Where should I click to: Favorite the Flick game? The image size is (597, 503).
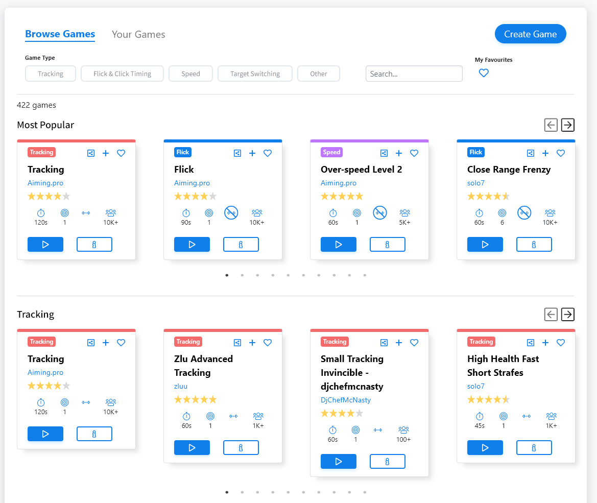click(267, 153)
